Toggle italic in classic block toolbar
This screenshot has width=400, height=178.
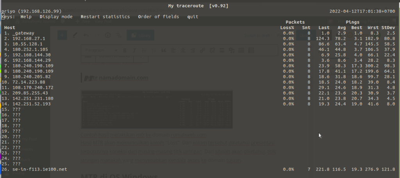click(x=134, y=50)
